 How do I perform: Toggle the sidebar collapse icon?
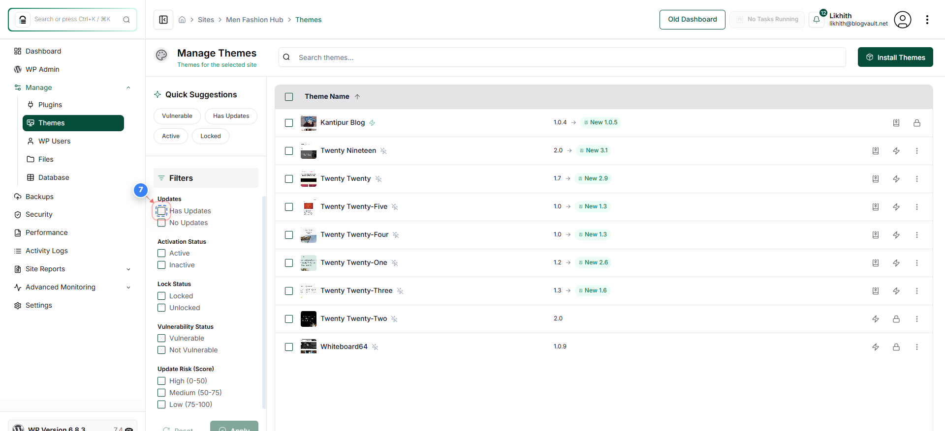click(x=163, y=20)
